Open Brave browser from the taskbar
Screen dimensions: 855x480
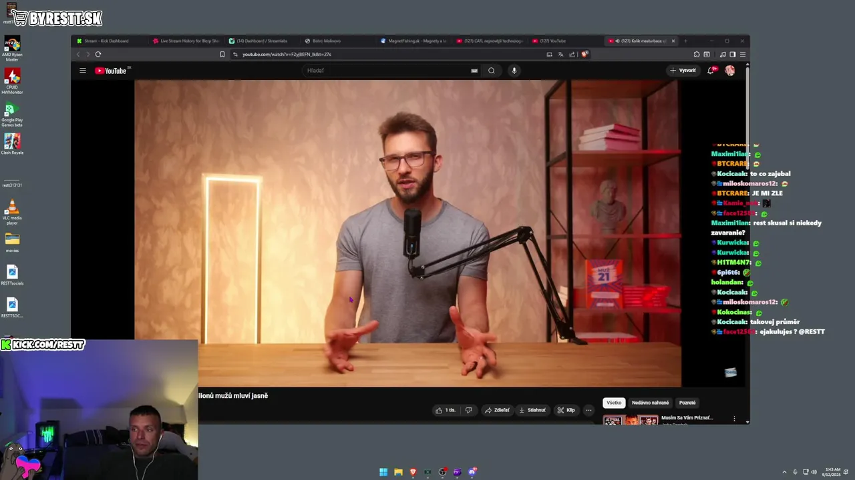coord(413,472)
